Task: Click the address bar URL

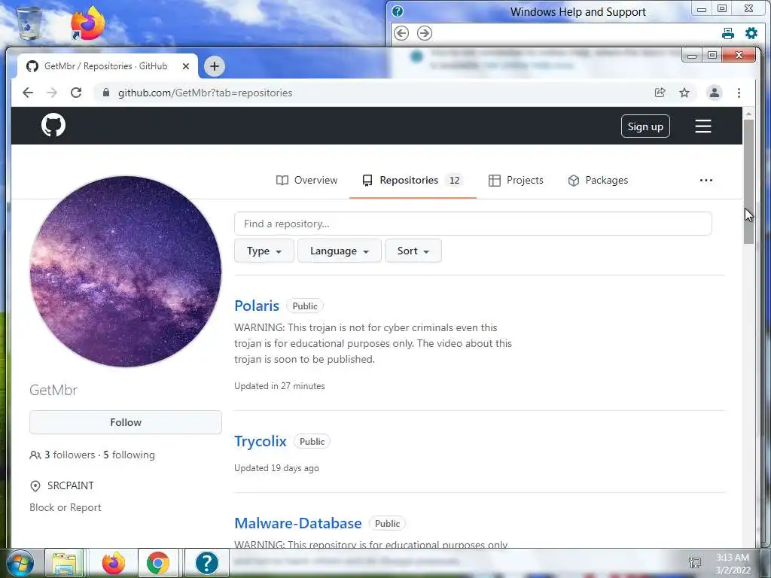Action: 205,93
